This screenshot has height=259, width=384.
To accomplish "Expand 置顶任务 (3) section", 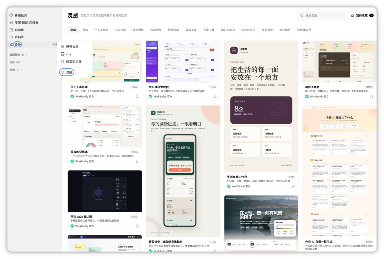I will tap(18, 55).
